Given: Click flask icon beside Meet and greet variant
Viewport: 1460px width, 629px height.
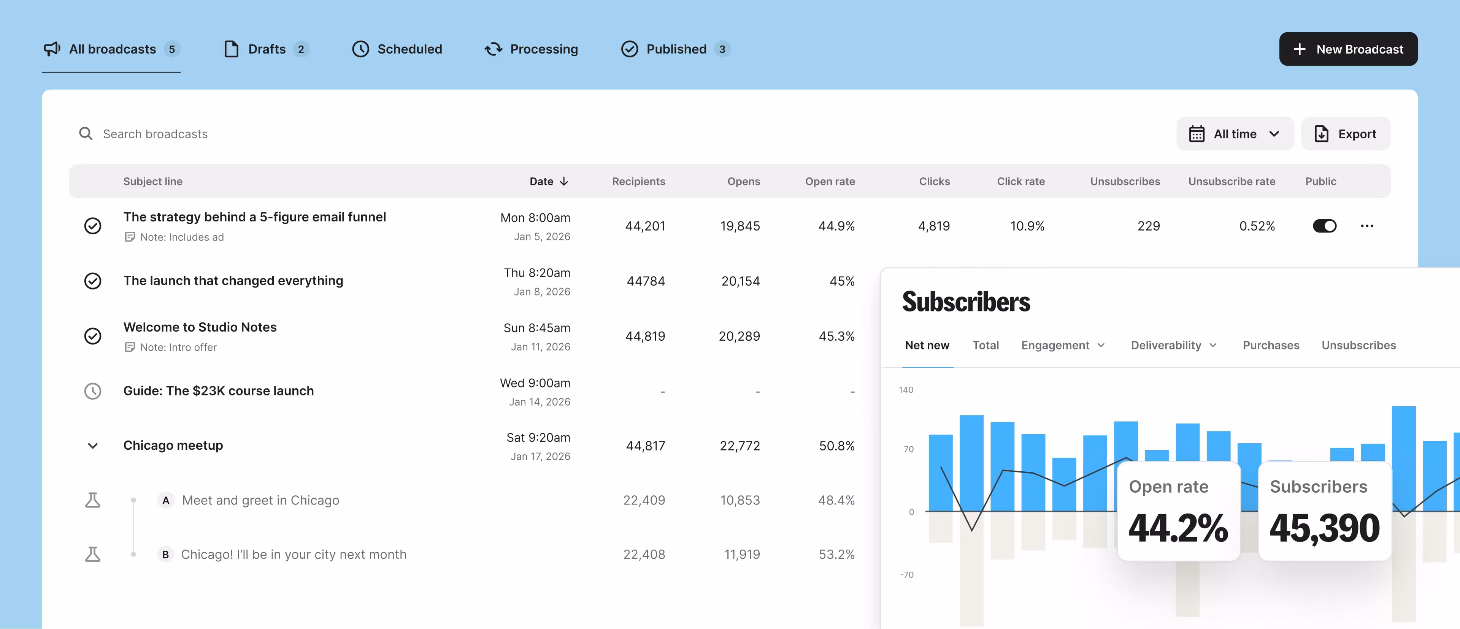Looking at the screenshot, I should (x=93, y=500).
